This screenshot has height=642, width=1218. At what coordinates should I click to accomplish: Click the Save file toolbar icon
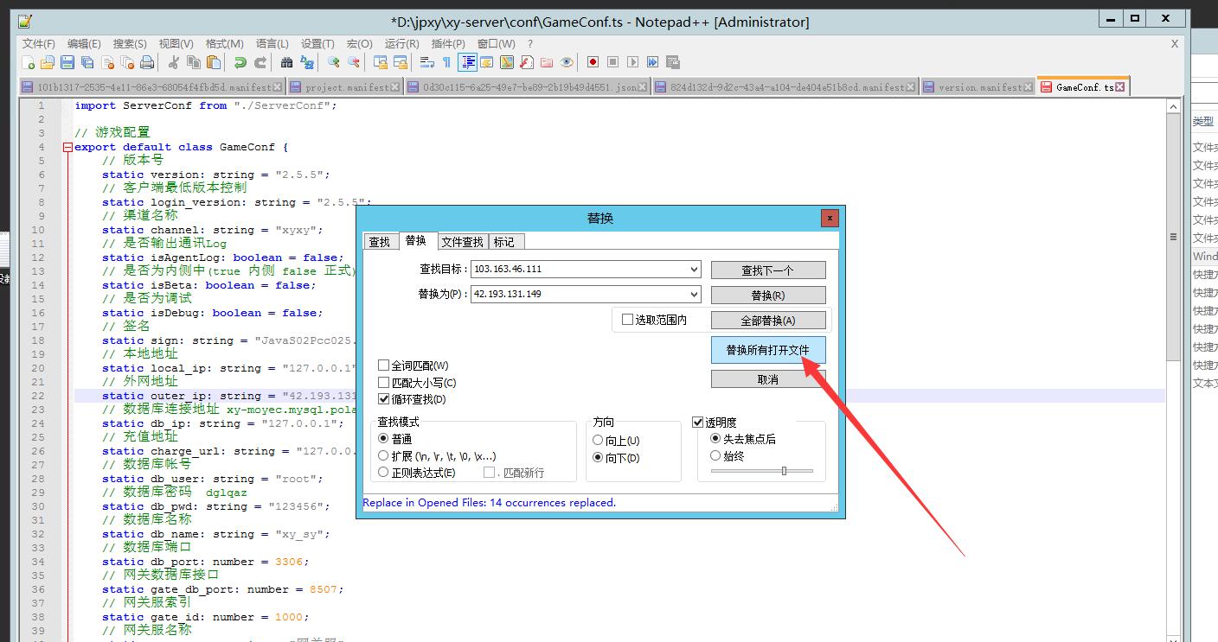(67, 62)
